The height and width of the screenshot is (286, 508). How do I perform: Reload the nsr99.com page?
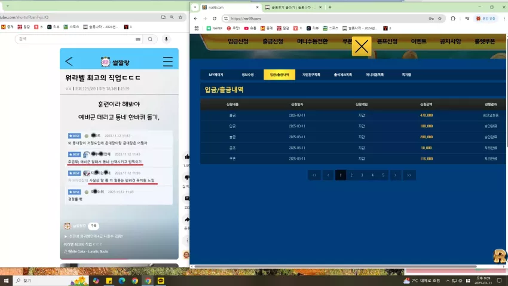point(215,19)
